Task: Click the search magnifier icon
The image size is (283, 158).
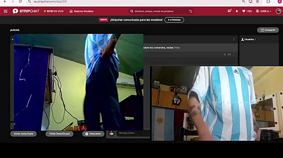Action: (132, 11)
